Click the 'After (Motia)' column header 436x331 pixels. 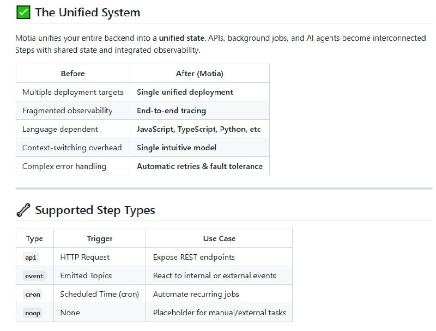point(199,73)
